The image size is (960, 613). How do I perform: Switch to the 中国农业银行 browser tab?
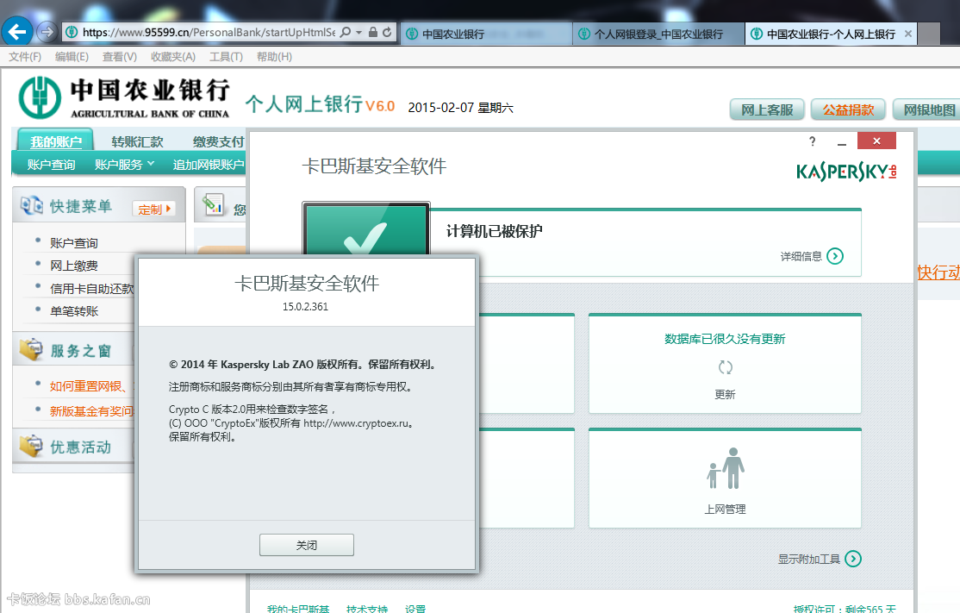coord(486,34)
